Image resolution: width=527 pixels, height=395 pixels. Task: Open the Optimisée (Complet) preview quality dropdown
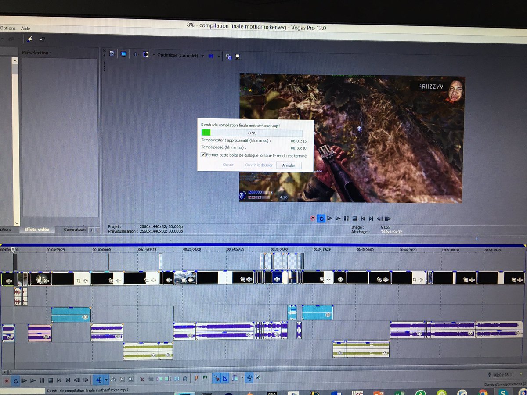click(x=180, y=55)
